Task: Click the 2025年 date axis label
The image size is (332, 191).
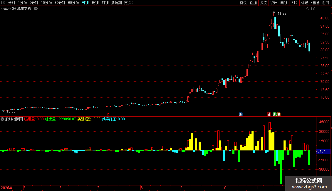Action: [7, 187]
